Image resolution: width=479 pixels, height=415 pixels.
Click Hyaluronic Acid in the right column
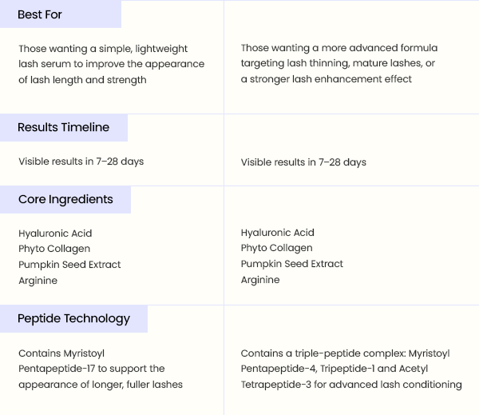277,233
